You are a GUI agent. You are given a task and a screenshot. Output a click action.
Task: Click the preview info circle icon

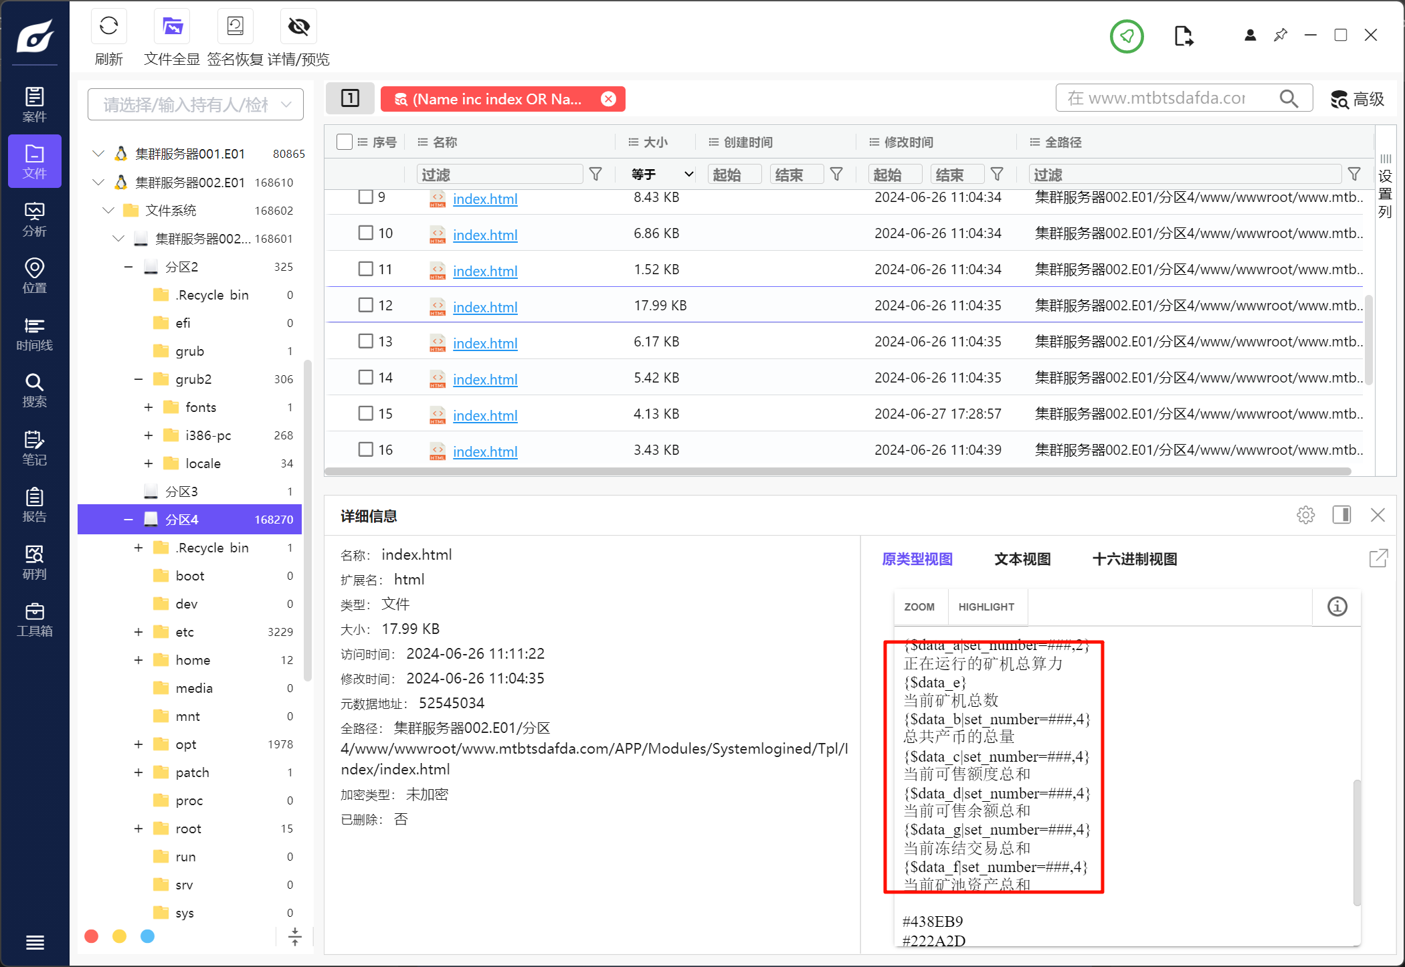tap(1337, 607)
